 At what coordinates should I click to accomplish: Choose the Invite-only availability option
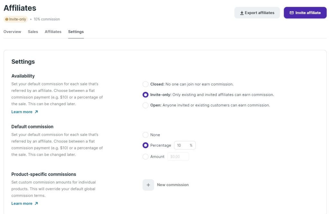coord(146,95)
